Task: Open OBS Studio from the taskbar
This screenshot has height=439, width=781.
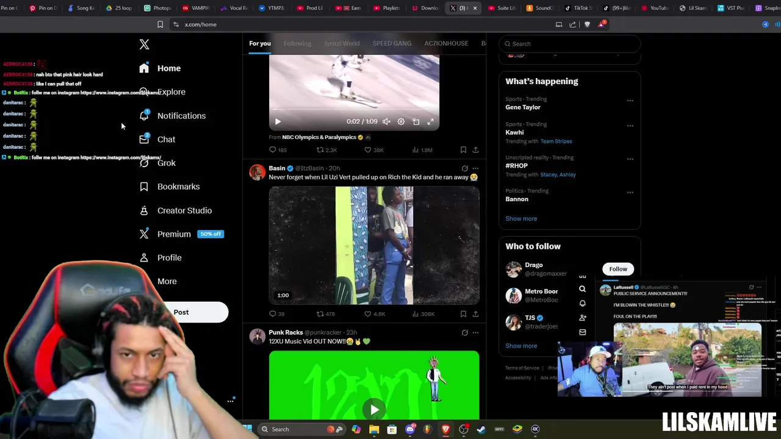Action: [464, 429]
